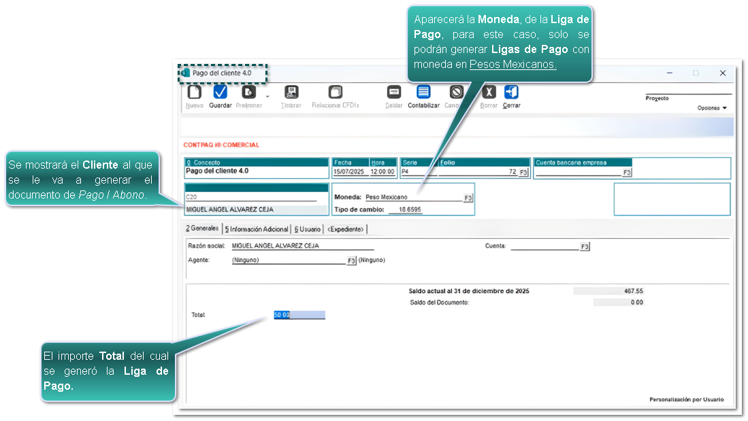The height and width of the screenshot is (421, 748).
Task: Open F3 lookup for Moneda
Action: [x=468, y=198]
